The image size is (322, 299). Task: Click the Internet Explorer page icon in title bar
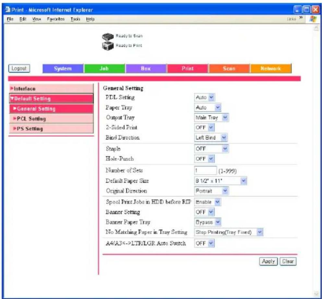[x=8, y=9]
